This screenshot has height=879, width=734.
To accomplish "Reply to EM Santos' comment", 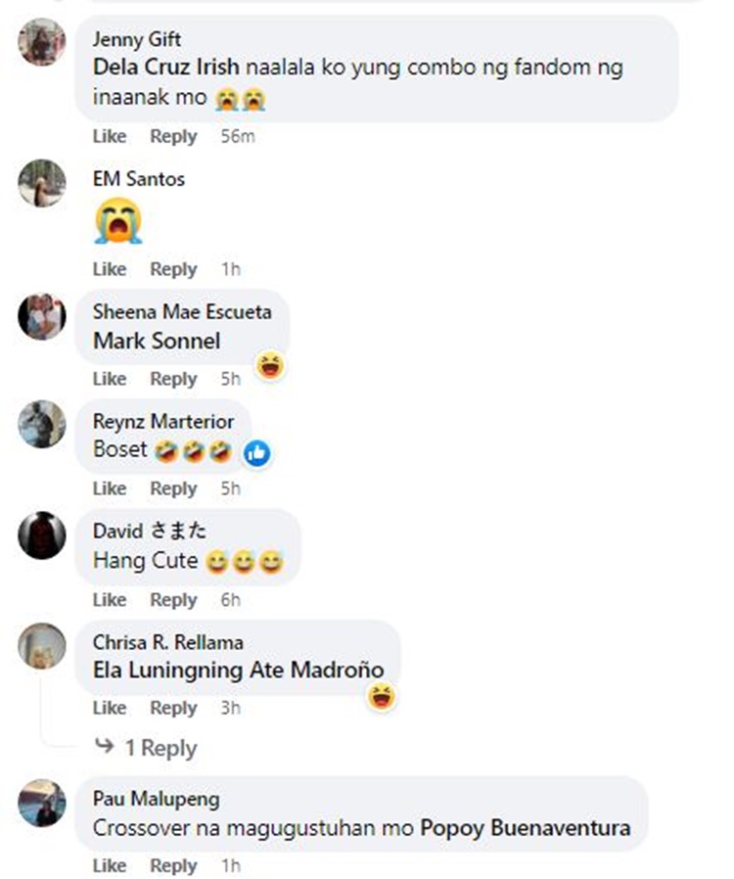I will pos(173,269).
